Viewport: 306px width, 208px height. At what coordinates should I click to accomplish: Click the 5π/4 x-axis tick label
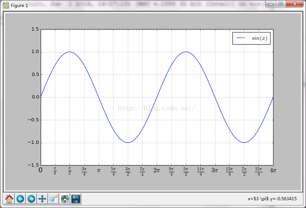coord(113,171)
